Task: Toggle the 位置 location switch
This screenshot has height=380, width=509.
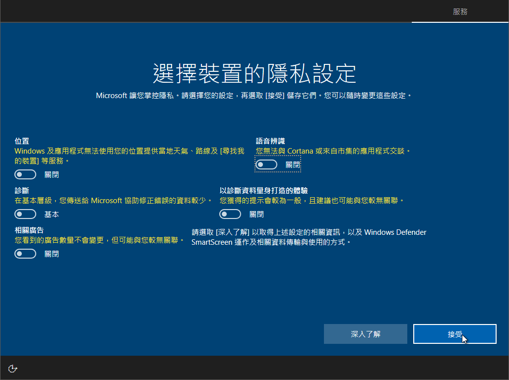Action: pos(25,174)
